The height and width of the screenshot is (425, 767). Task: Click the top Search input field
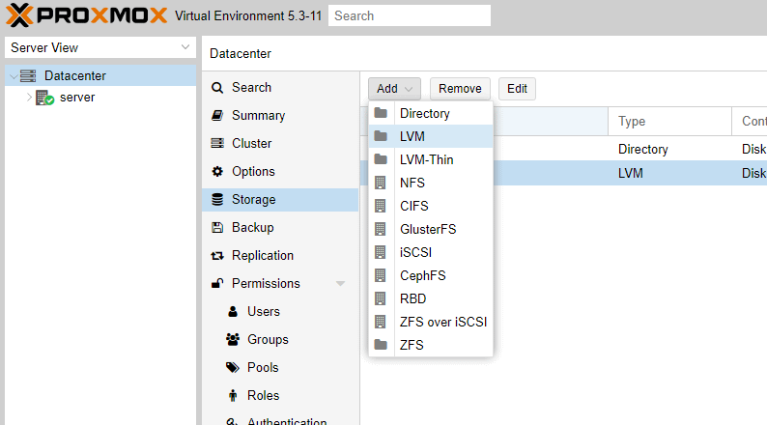point(410,15)
